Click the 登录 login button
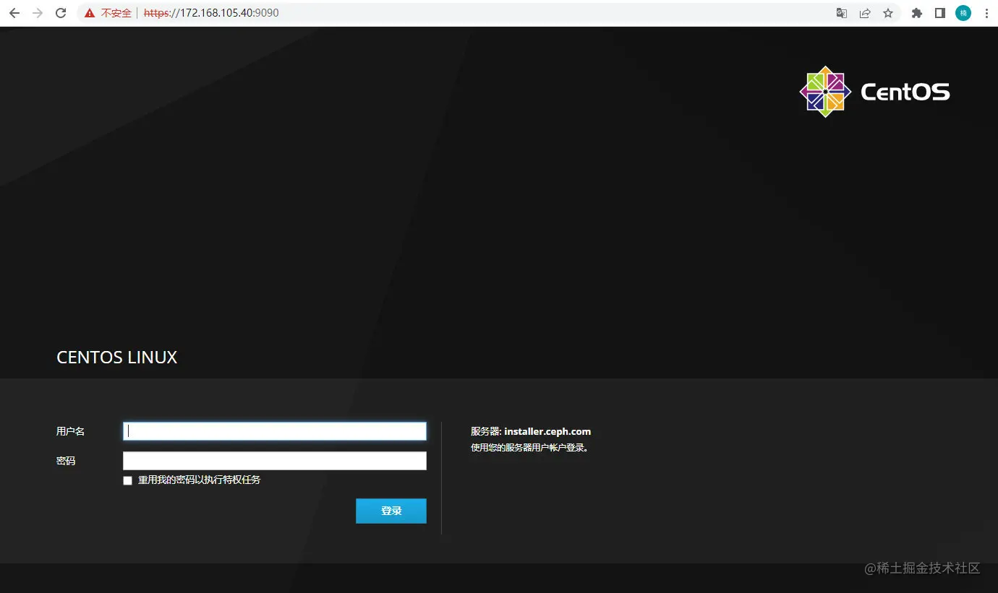This screenshot has height=593, width=998. click(391, 511)
